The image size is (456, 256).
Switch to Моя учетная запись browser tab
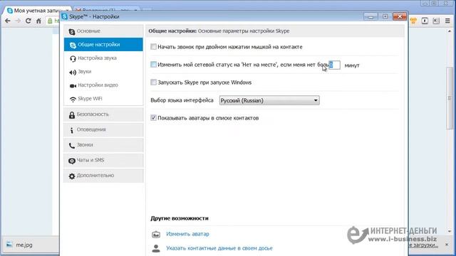point(37,11)
